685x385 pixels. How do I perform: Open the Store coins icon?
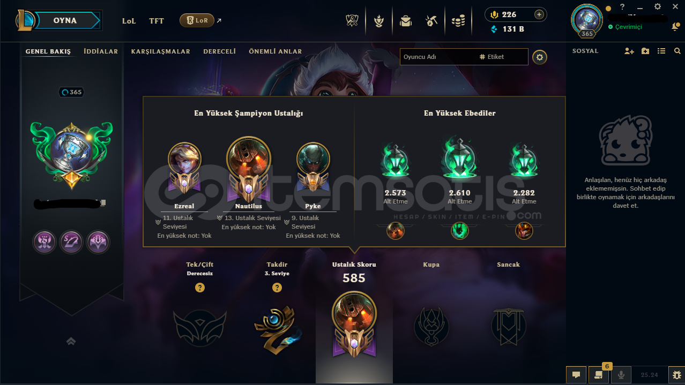[x=458, y=21]
